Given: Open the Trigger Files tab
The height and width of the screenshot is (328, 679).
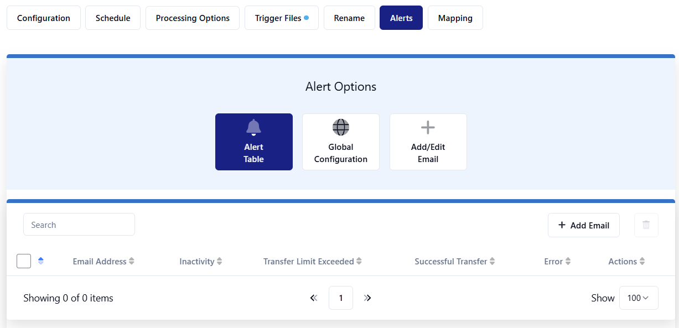Looking at the screenshot, I should coord(282,18).
